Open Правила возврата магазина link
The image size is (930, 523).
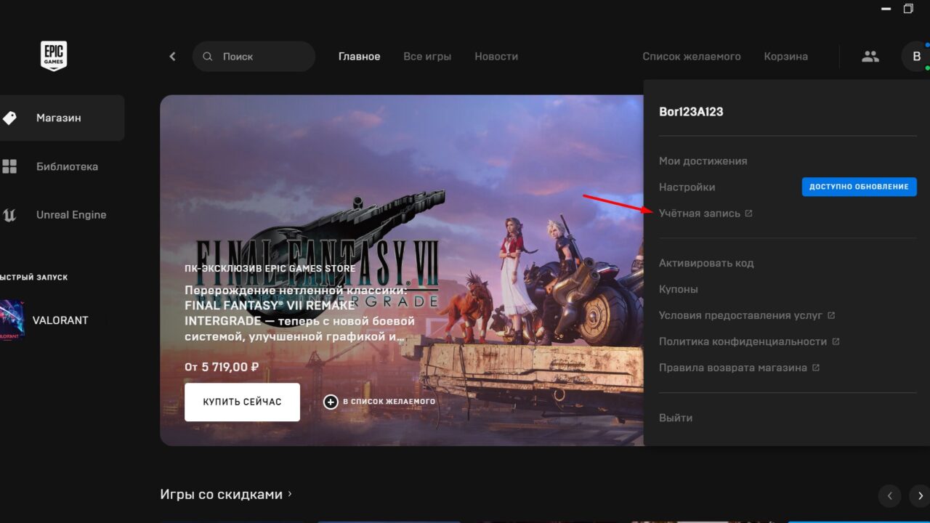(x=732, y=368)
